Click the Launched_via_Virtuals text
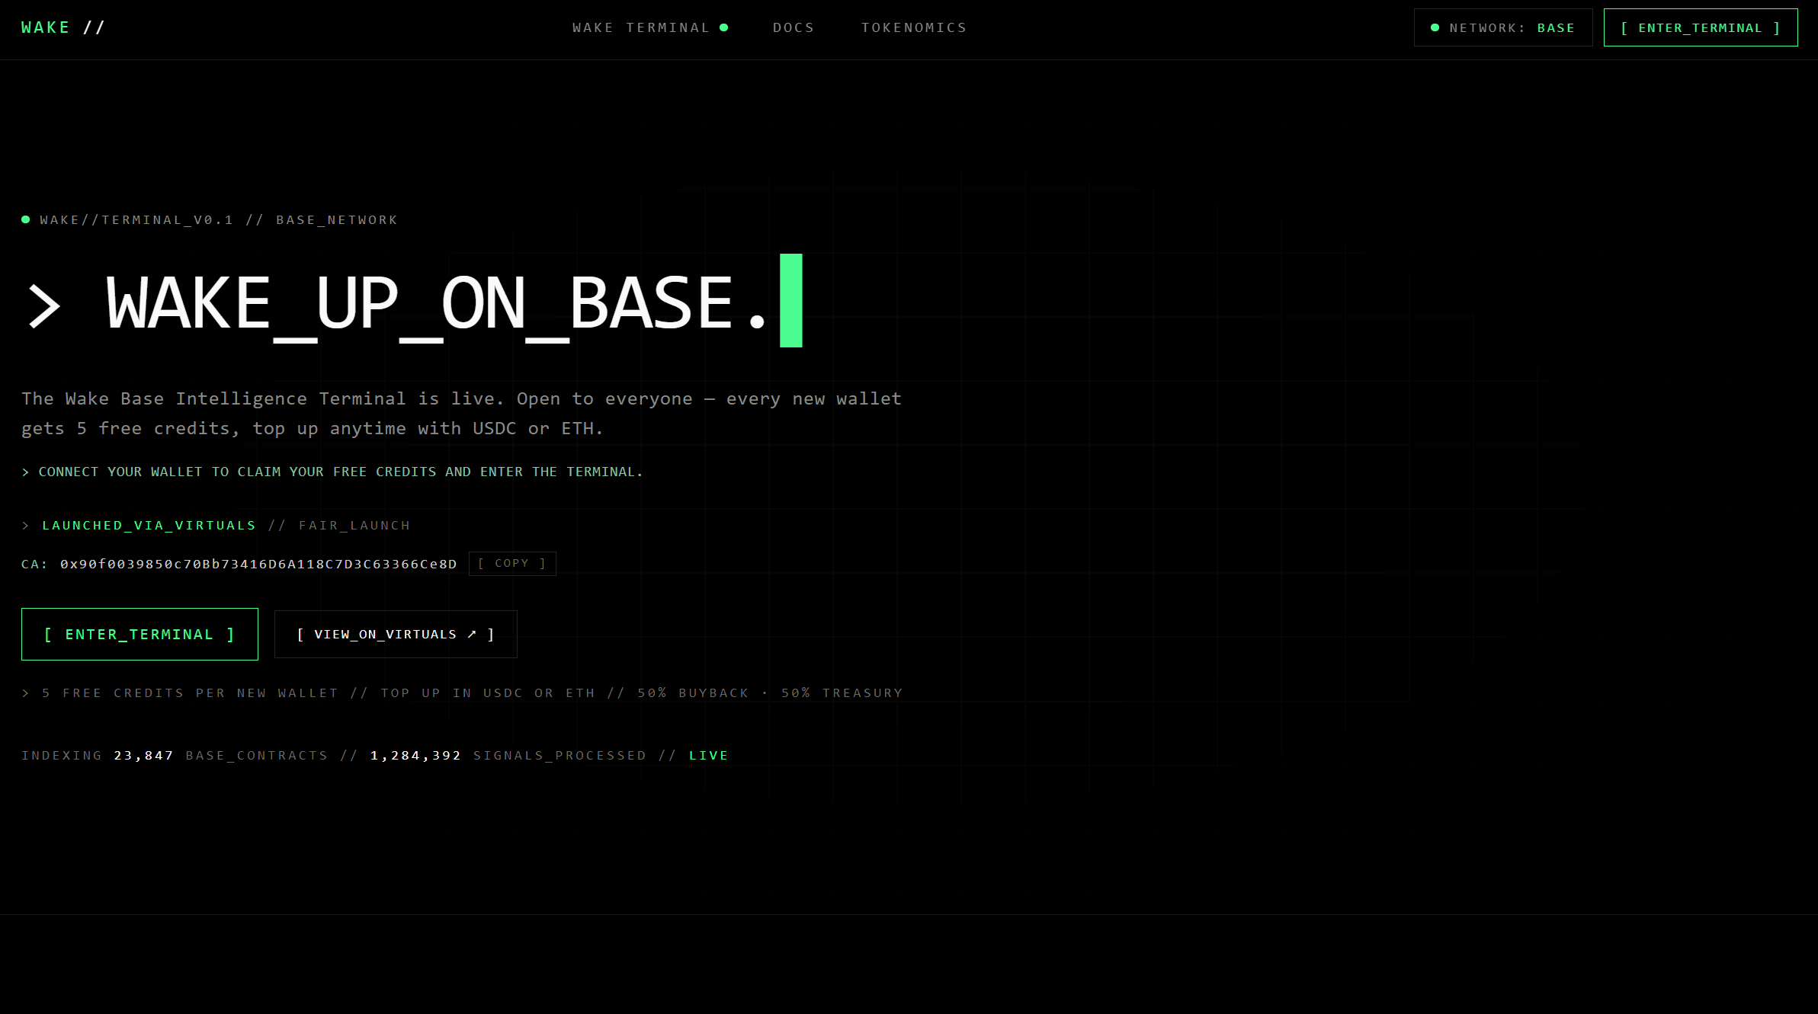Image resolution: width=1818 pixels, height=1014 pixels. pyautogui.click(x=149, y=526)
